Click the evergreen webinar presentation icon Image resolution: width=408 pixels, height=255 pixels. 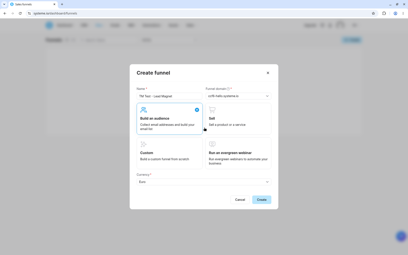pos(212,144)
